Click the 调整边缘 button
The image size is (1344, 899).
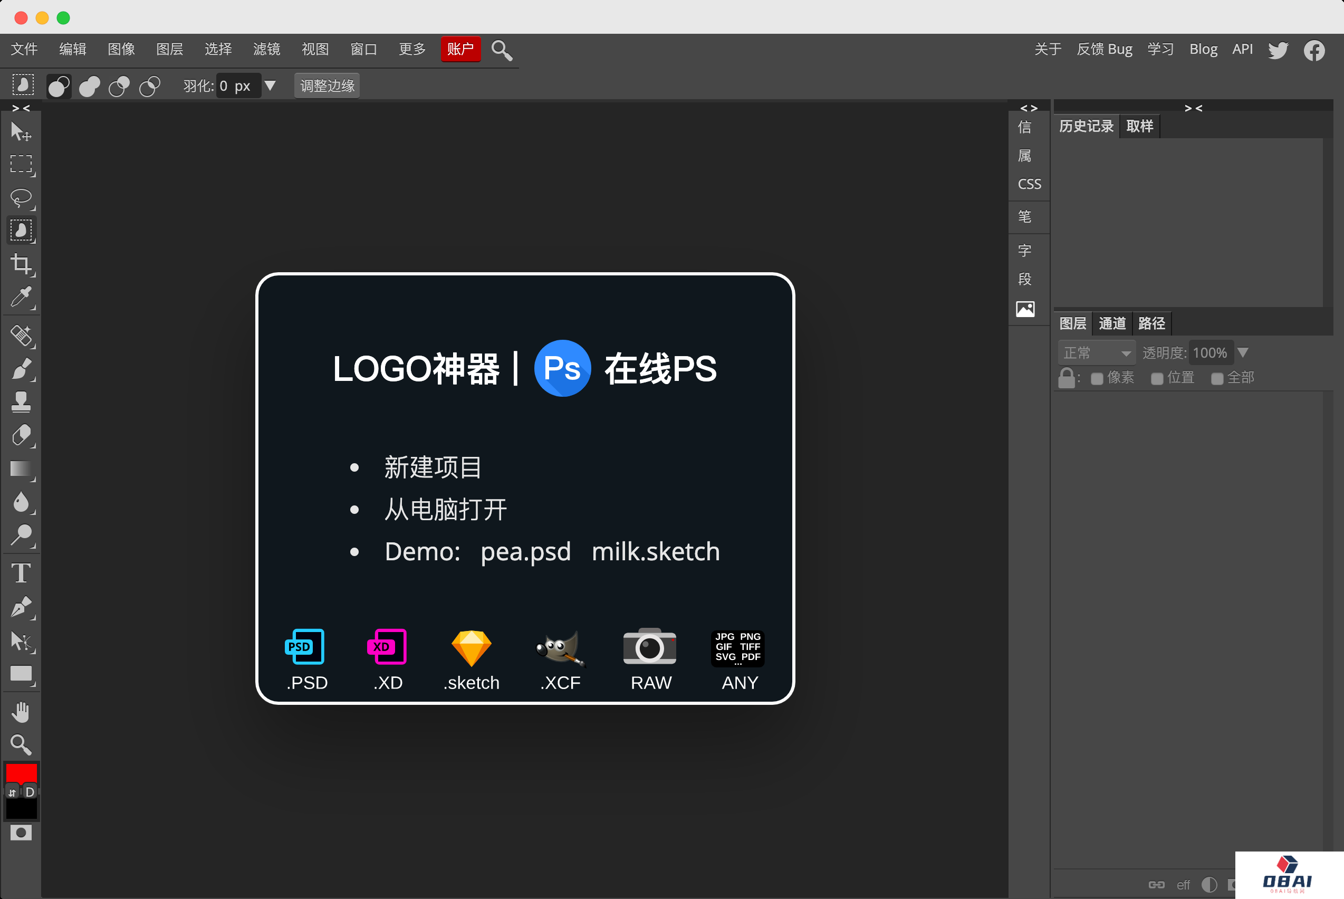pos(327,86)
